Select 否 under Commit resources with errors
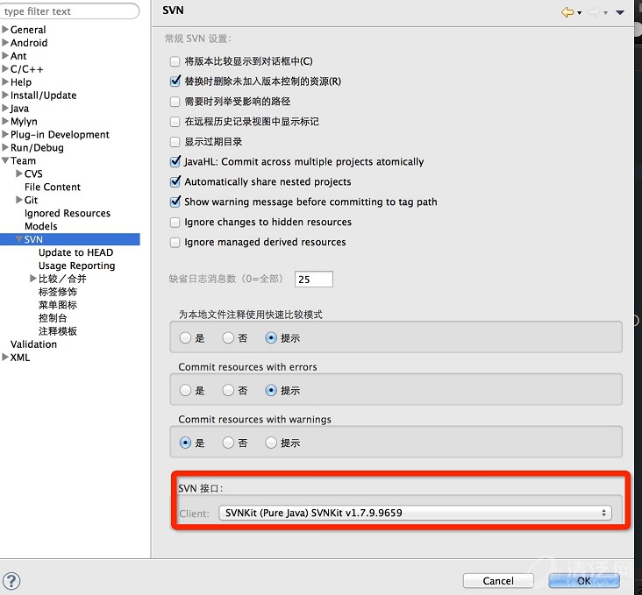Image resolution: width=642 pixels, height=595 pixels. (228, 391)
